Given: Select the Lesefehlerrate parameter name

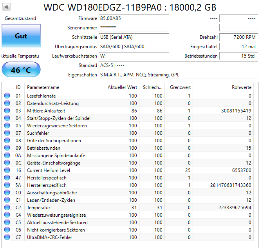Looking at the screenshot, I should [x=41, y=96].
